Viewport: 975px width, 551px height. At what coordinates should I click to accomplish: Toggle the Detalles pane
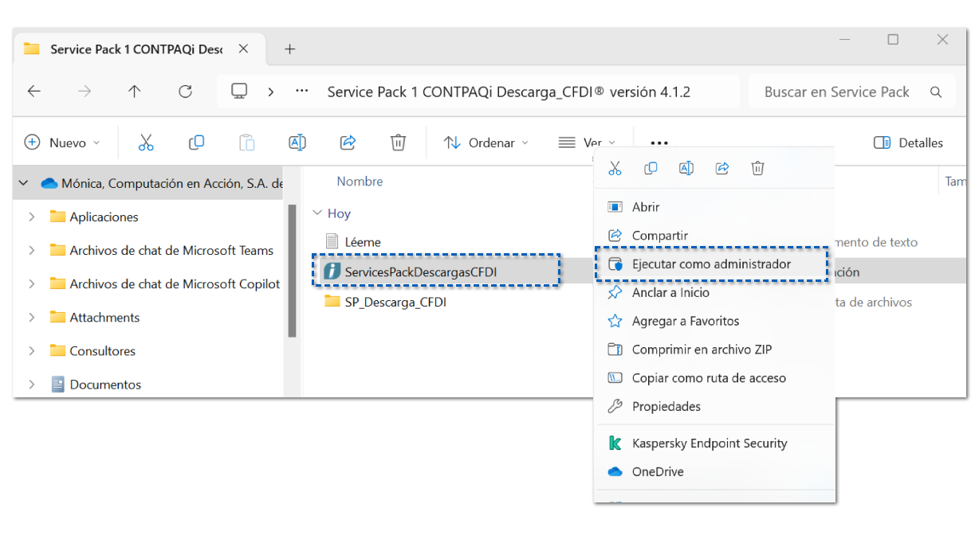[x=908, y=143]
